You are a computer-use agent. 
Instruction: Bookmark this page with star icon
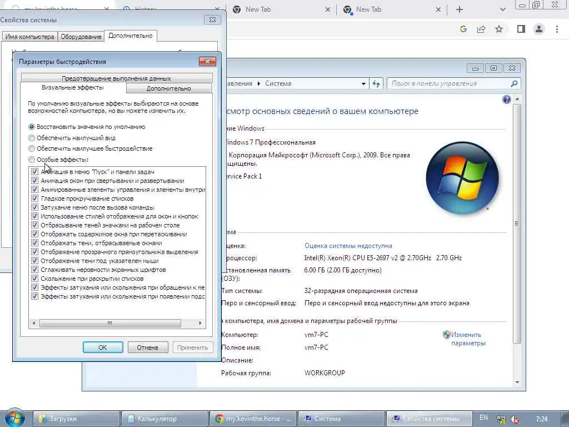tap(499, 29)
